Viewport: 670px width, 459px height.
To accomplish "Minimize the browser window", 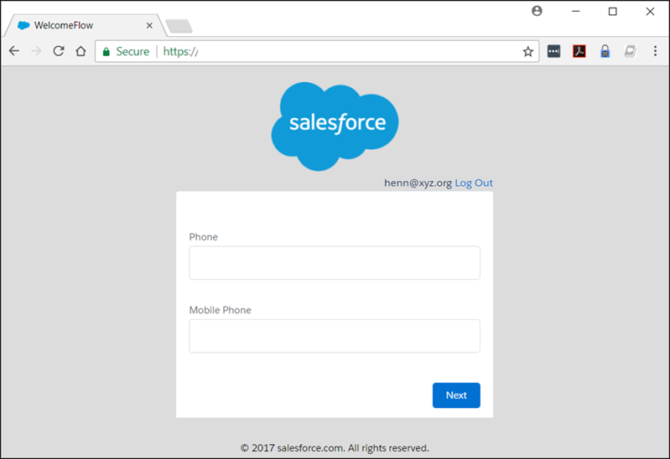I will pos(576,12).
